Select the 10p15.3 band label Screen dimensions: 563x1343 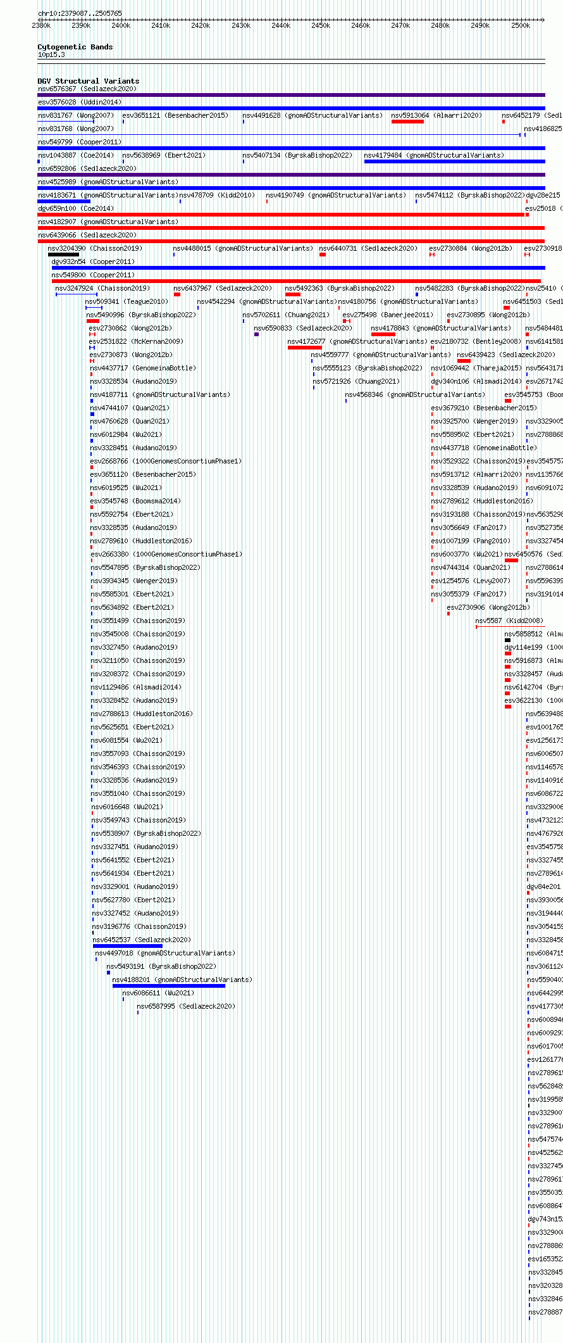51,54
